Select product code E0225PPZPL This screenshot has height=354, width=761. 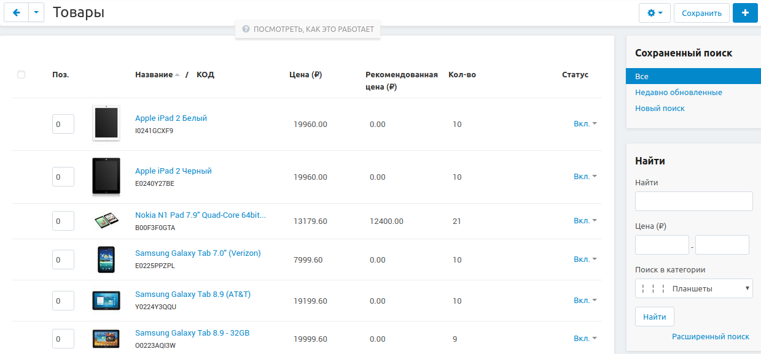coord(155,266)
